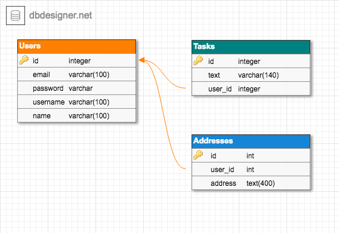The width and height of the screenshot is (339, 233).
Task: Click the id field name in Tasks table
Action: [x=211, y=62]
